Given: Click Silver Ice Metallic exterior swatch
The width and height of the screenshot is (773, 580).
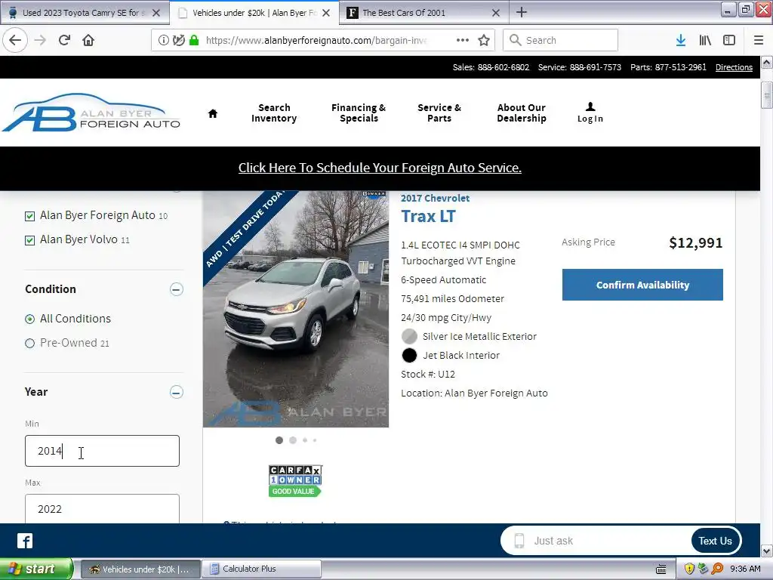Looking at the screenshot, I should point(409,336).
